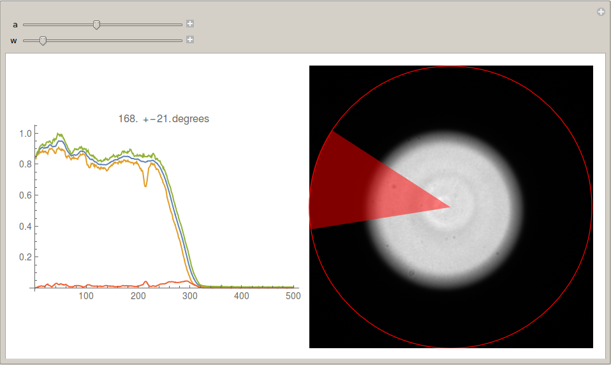The width and height of the screenshot is (611, 366).
Task: Click the x-axis tick label 100
Action: coord(86,296)
